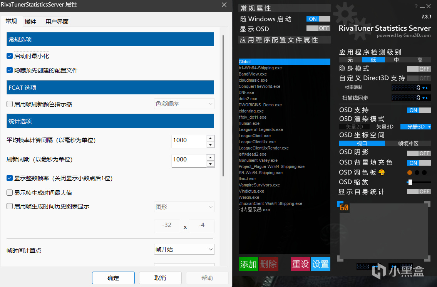Click the 确定 button
Screen dimensions: 437x287
coord(113,278)
